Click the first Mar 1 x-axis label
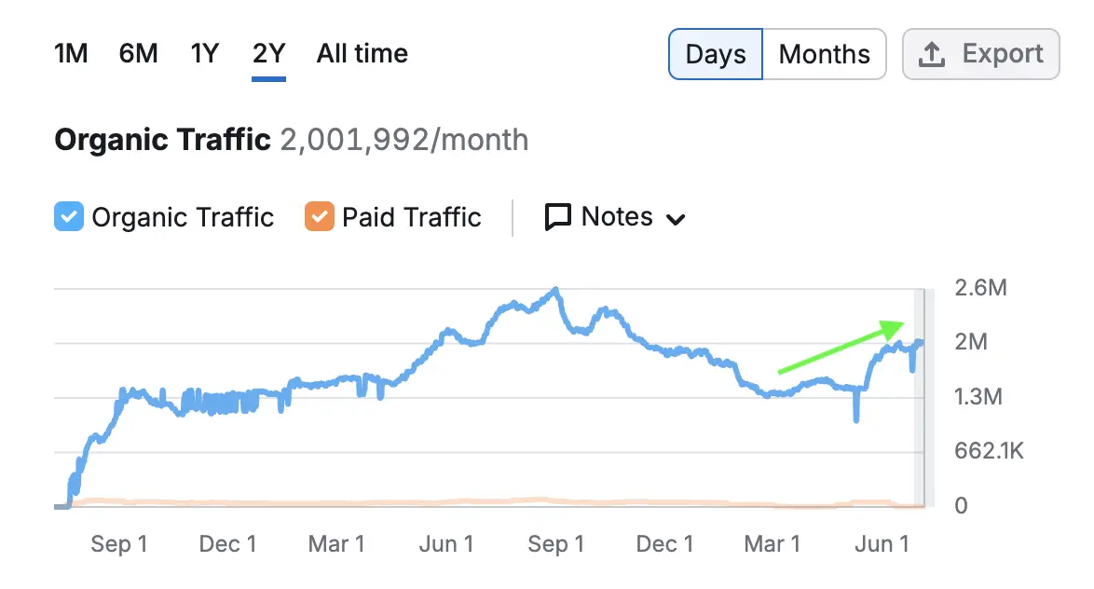Screen dimensions: 1094x589 click(x=336, y=543)
